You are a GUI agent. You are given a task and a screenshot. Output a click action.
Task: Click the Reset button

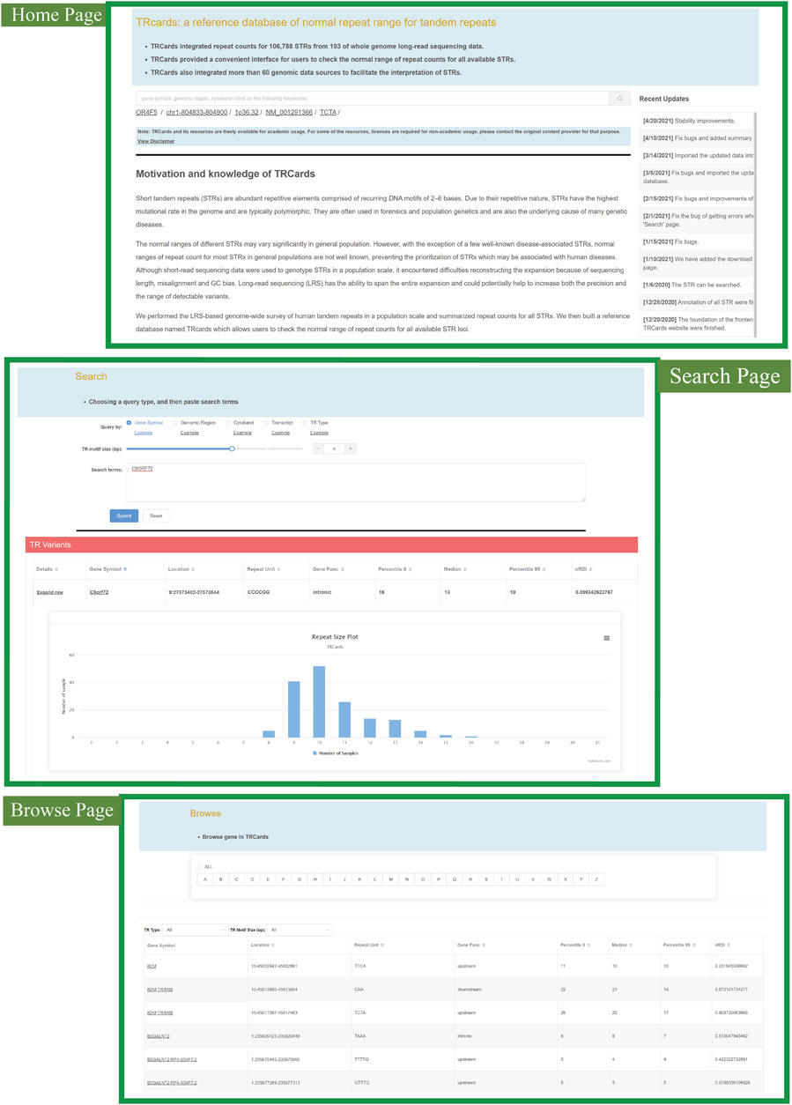pyautogui.click(x=155, y=515)
